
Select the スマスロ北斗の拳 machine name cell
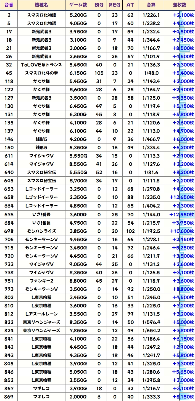41,73
